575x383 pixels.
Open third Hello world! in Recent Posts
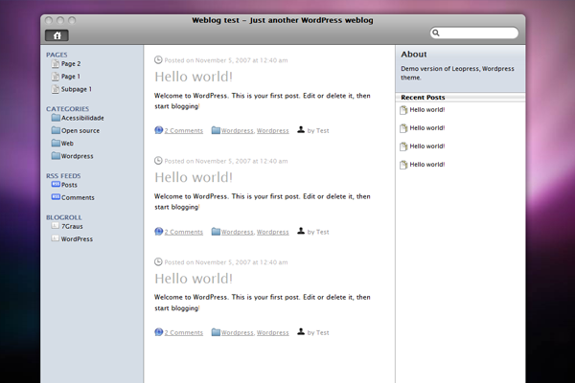point(427,146)
